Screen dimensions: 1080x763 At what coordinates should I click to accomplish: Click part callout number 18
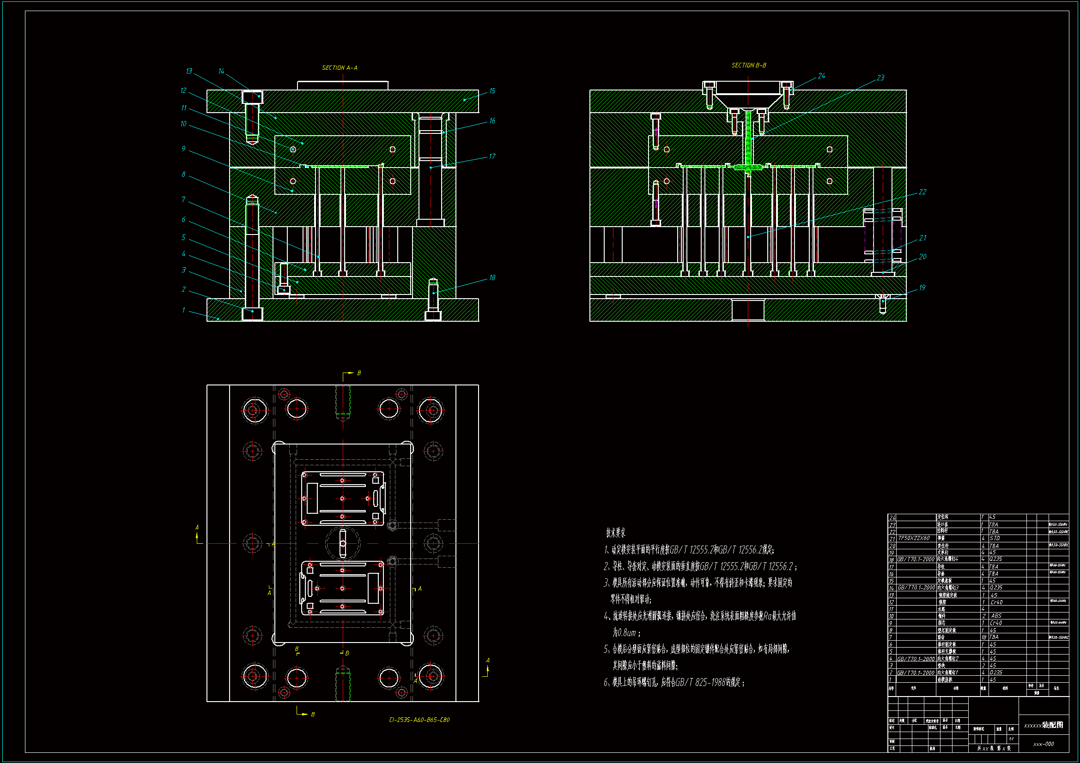[x=492, y=278]
